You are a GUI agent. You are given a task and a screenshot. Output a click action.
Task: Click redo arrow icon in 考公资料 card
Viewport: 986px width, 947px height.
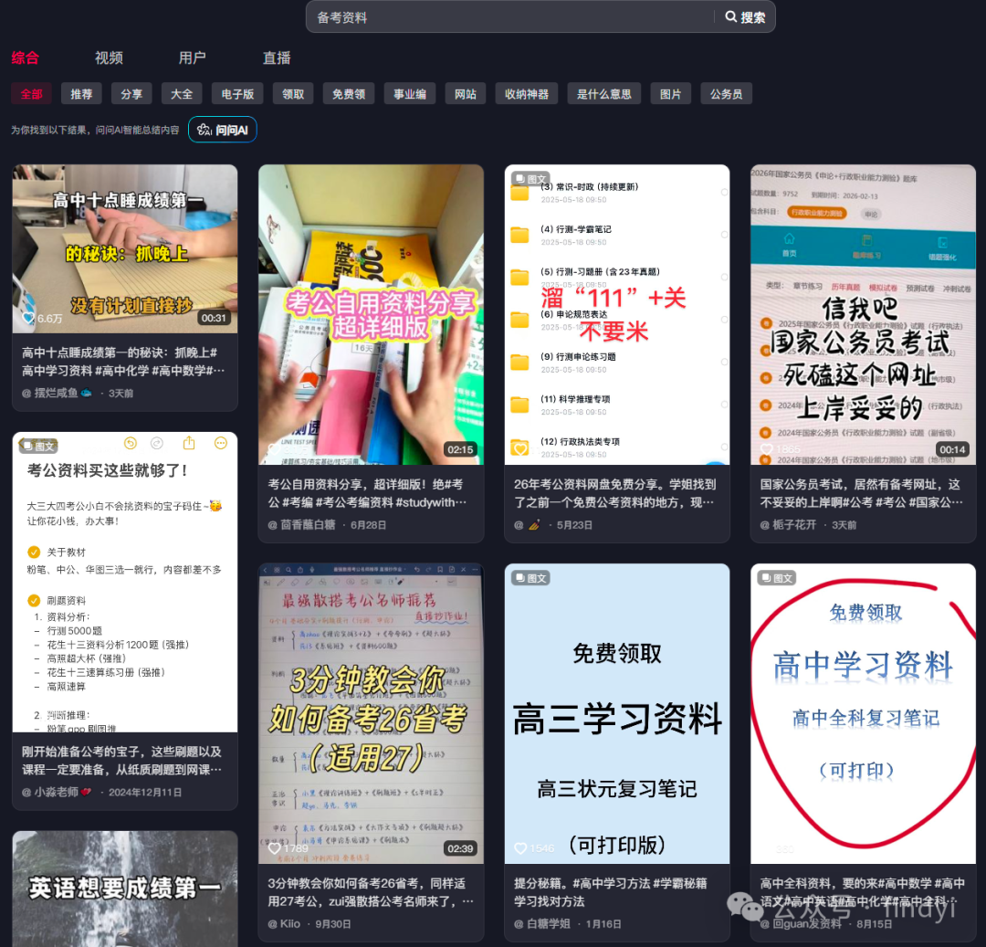click(157, 443)
